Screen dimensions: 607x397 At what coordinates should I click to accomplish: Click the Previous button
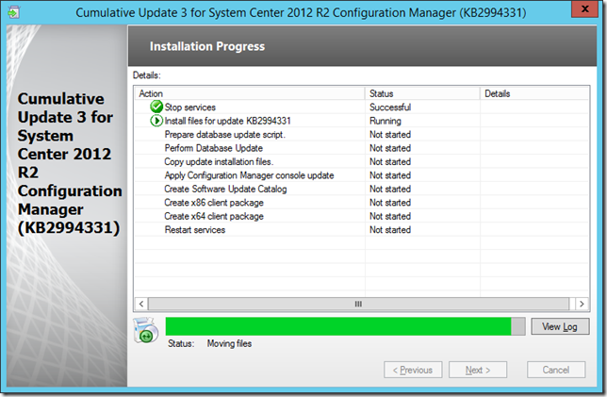point(413,370)
